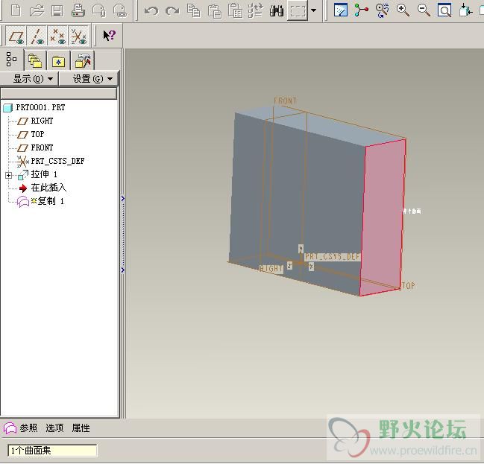Click the model tree search field
This screenshot has height=464, width=484.
(x=59, y=93)
